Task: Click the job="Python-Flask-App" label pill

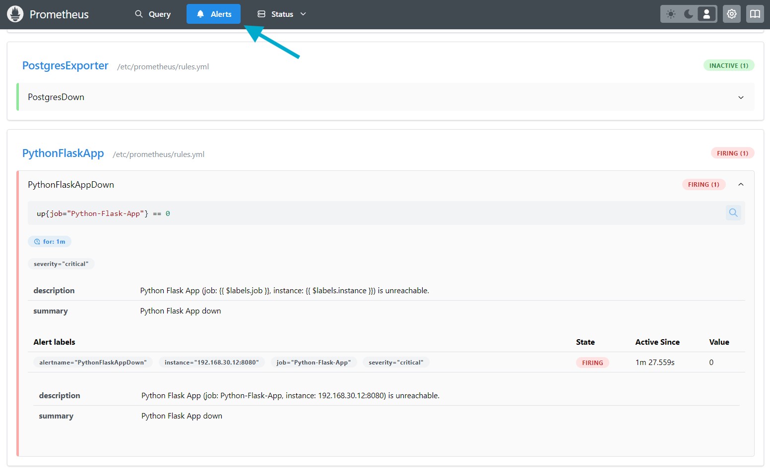Action: click(x=313, y=363)
